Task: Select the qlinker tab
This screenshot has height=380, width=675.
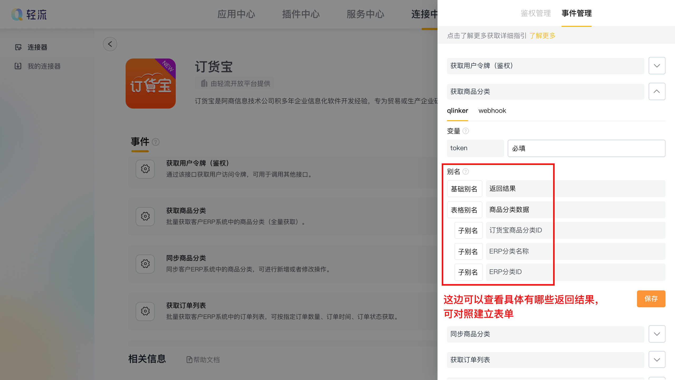Action: coord(457,111)
